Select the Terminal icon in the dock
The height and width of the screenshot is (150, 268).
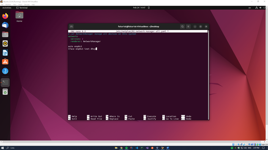coord(5,82)
